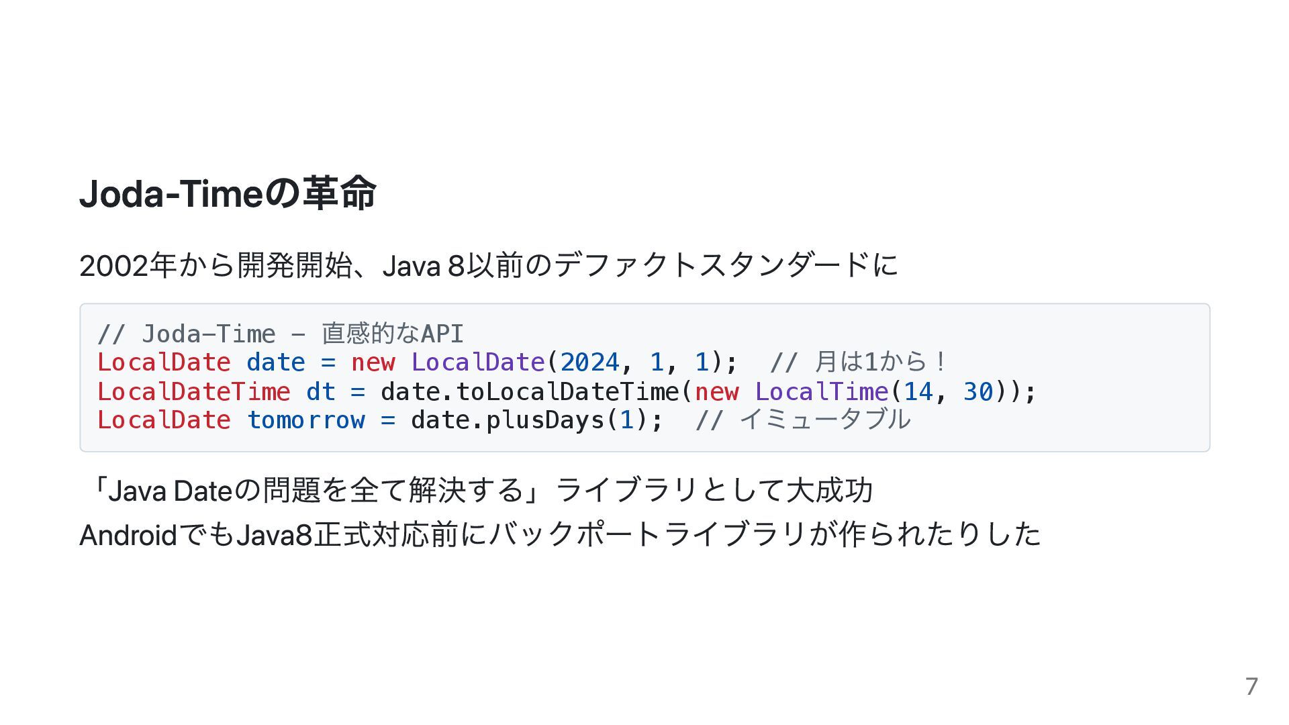1289x725 pixels.
Task: Click the comment '// 月は1から！'
Action: tap(859, 362)
